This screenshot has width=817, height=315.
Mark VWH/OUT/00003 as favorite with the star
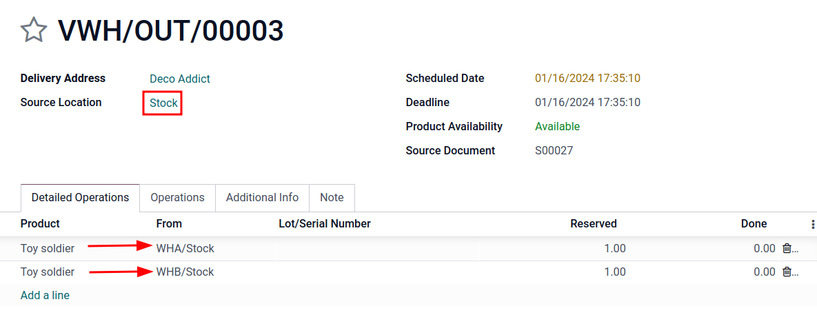(34, 31)
